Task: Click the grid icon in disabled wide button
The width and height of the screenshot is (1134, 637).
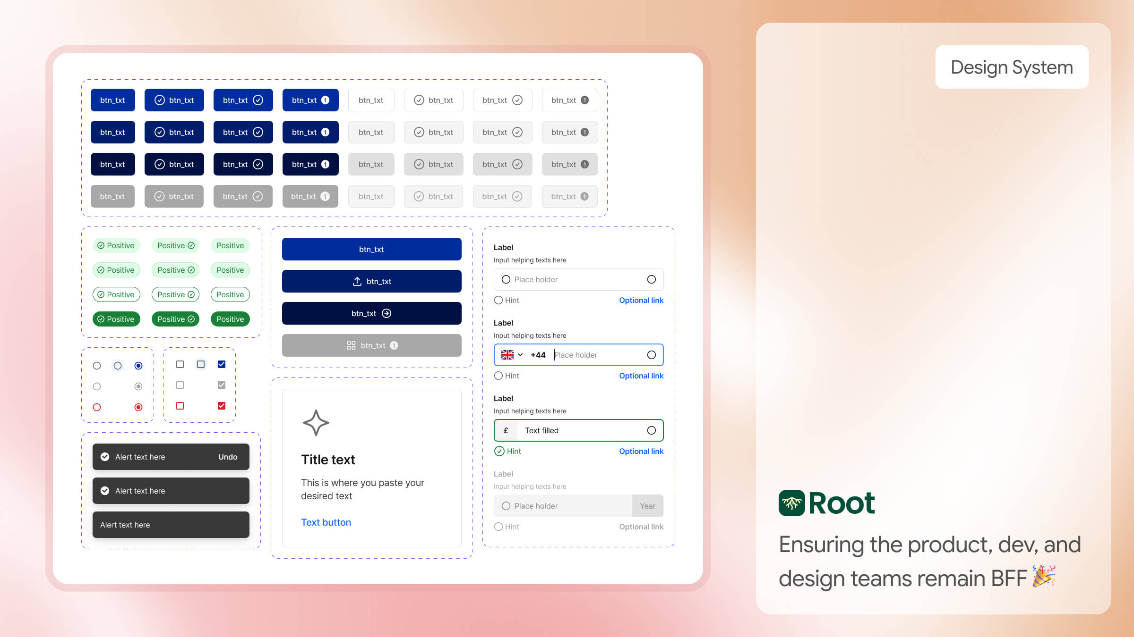Action: click(x=351, y=345)
